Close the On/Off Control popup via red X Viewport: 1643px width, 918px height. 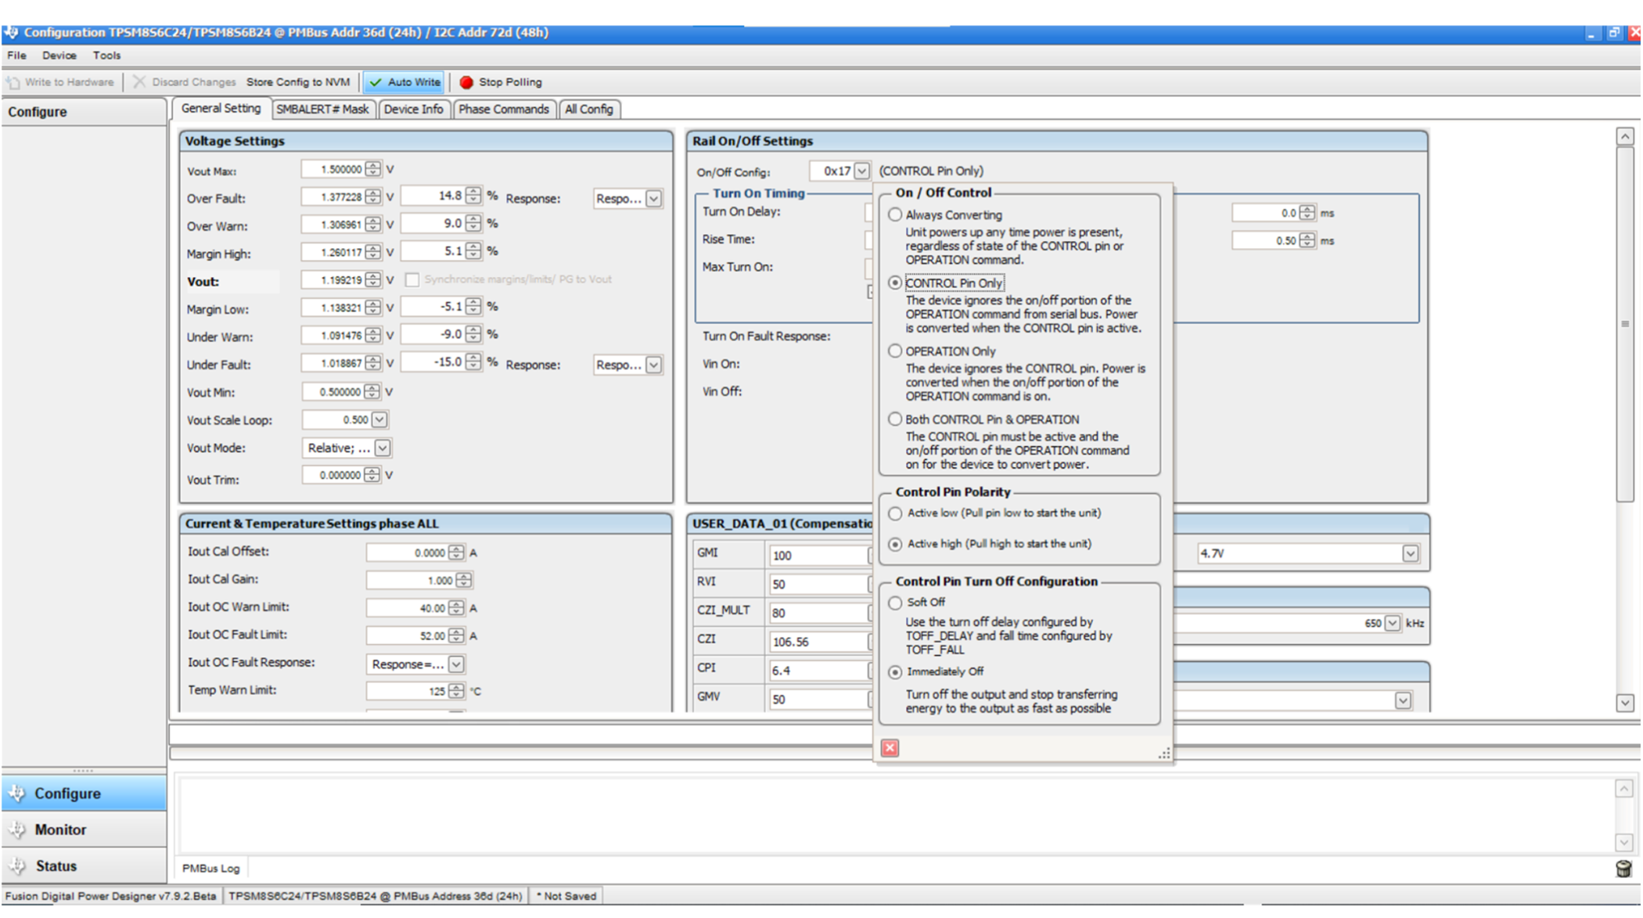[890, 748]
